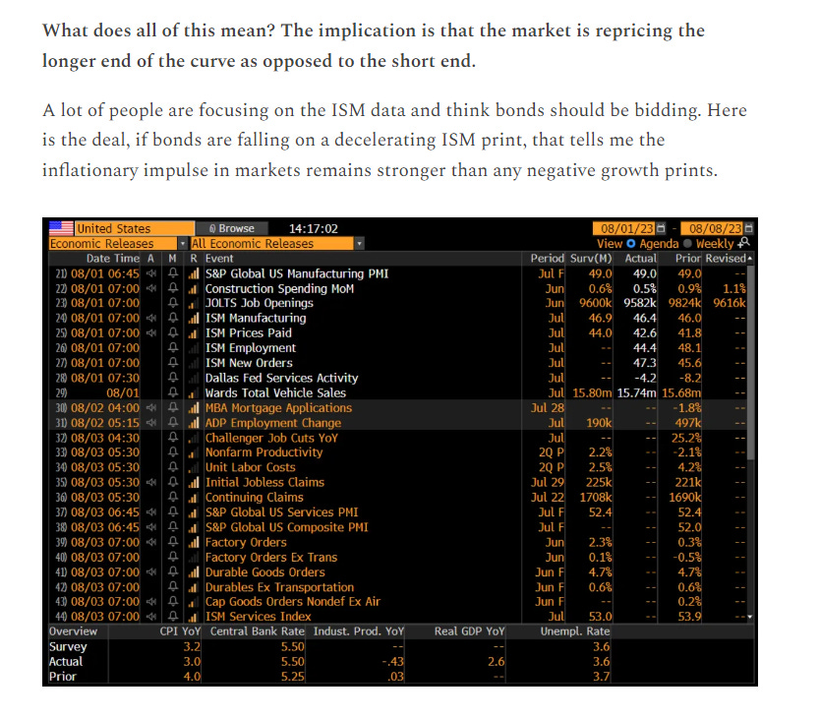Click relevance bars icon for Durables Ex Transportation
The height and width of the screenshot is (719, 820).
tap(194, 587)
